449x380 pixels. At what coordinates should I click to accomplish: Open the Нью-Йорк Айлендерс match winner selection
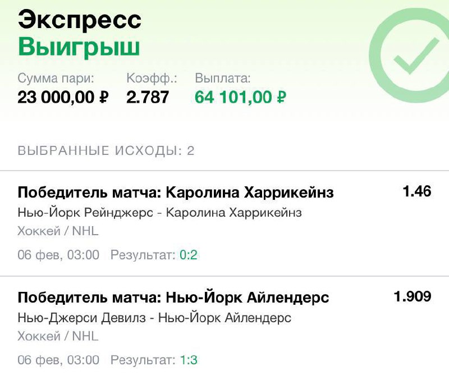coord(173,297)
